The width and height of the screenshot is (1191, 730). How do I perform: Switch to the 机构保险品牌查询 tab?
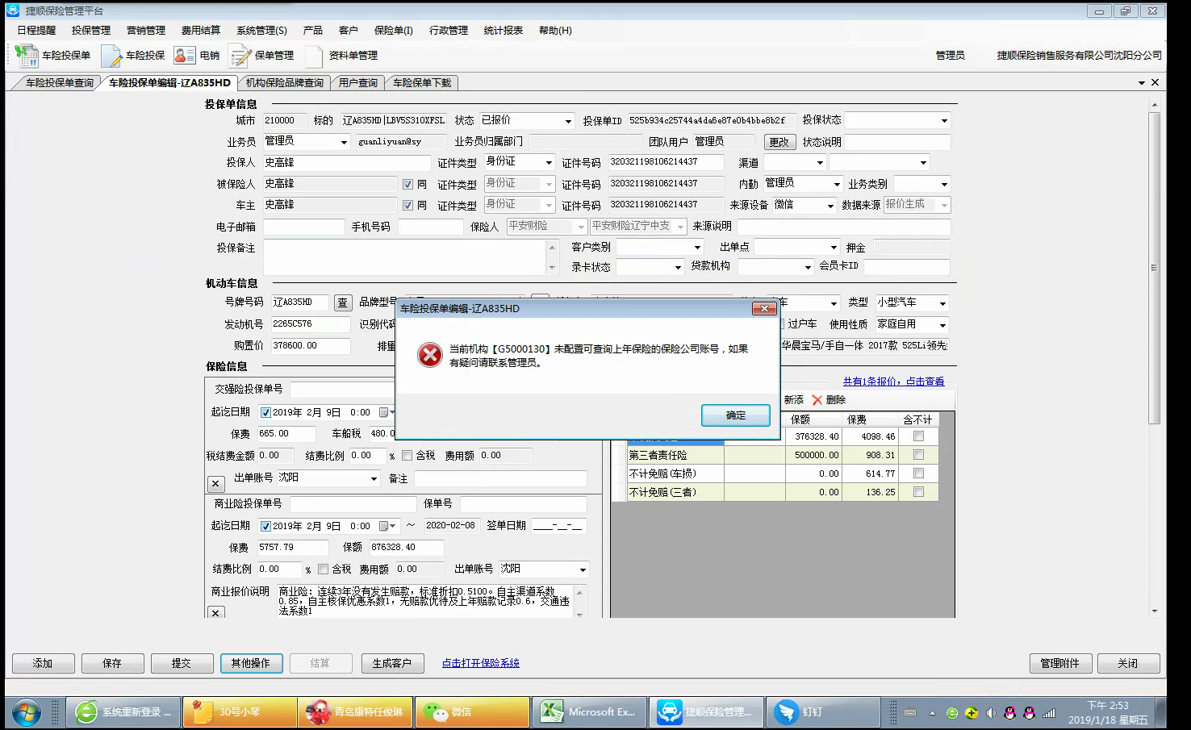(x=284, y=83)
